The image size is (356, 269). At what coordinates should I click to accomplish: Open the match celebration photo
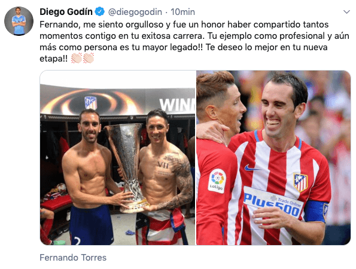[x=273, y=158]
